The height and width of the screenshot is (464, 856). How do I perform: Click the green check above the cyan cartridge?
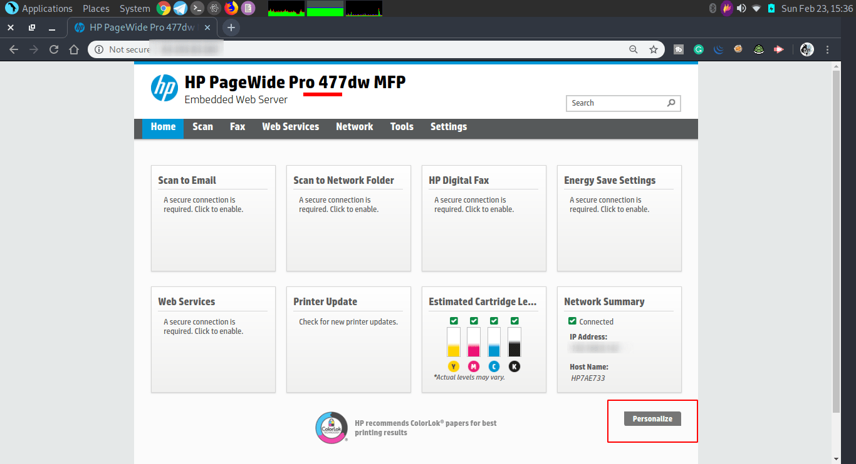pos(494,321)
